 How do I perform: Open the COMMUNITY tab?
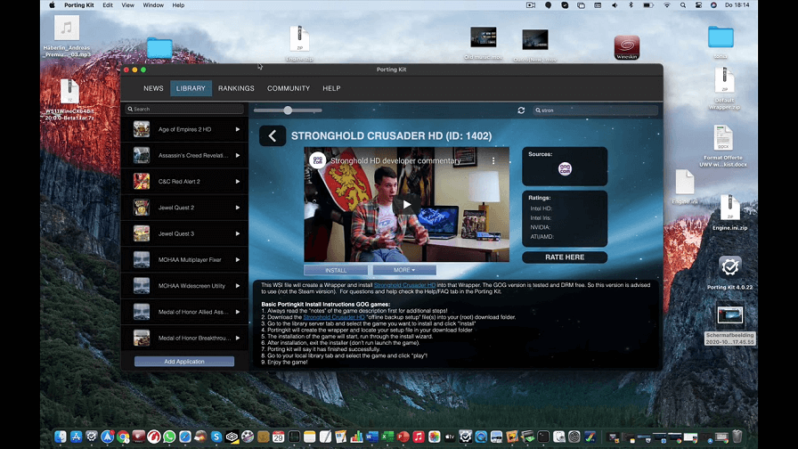(x=289, y=88)
